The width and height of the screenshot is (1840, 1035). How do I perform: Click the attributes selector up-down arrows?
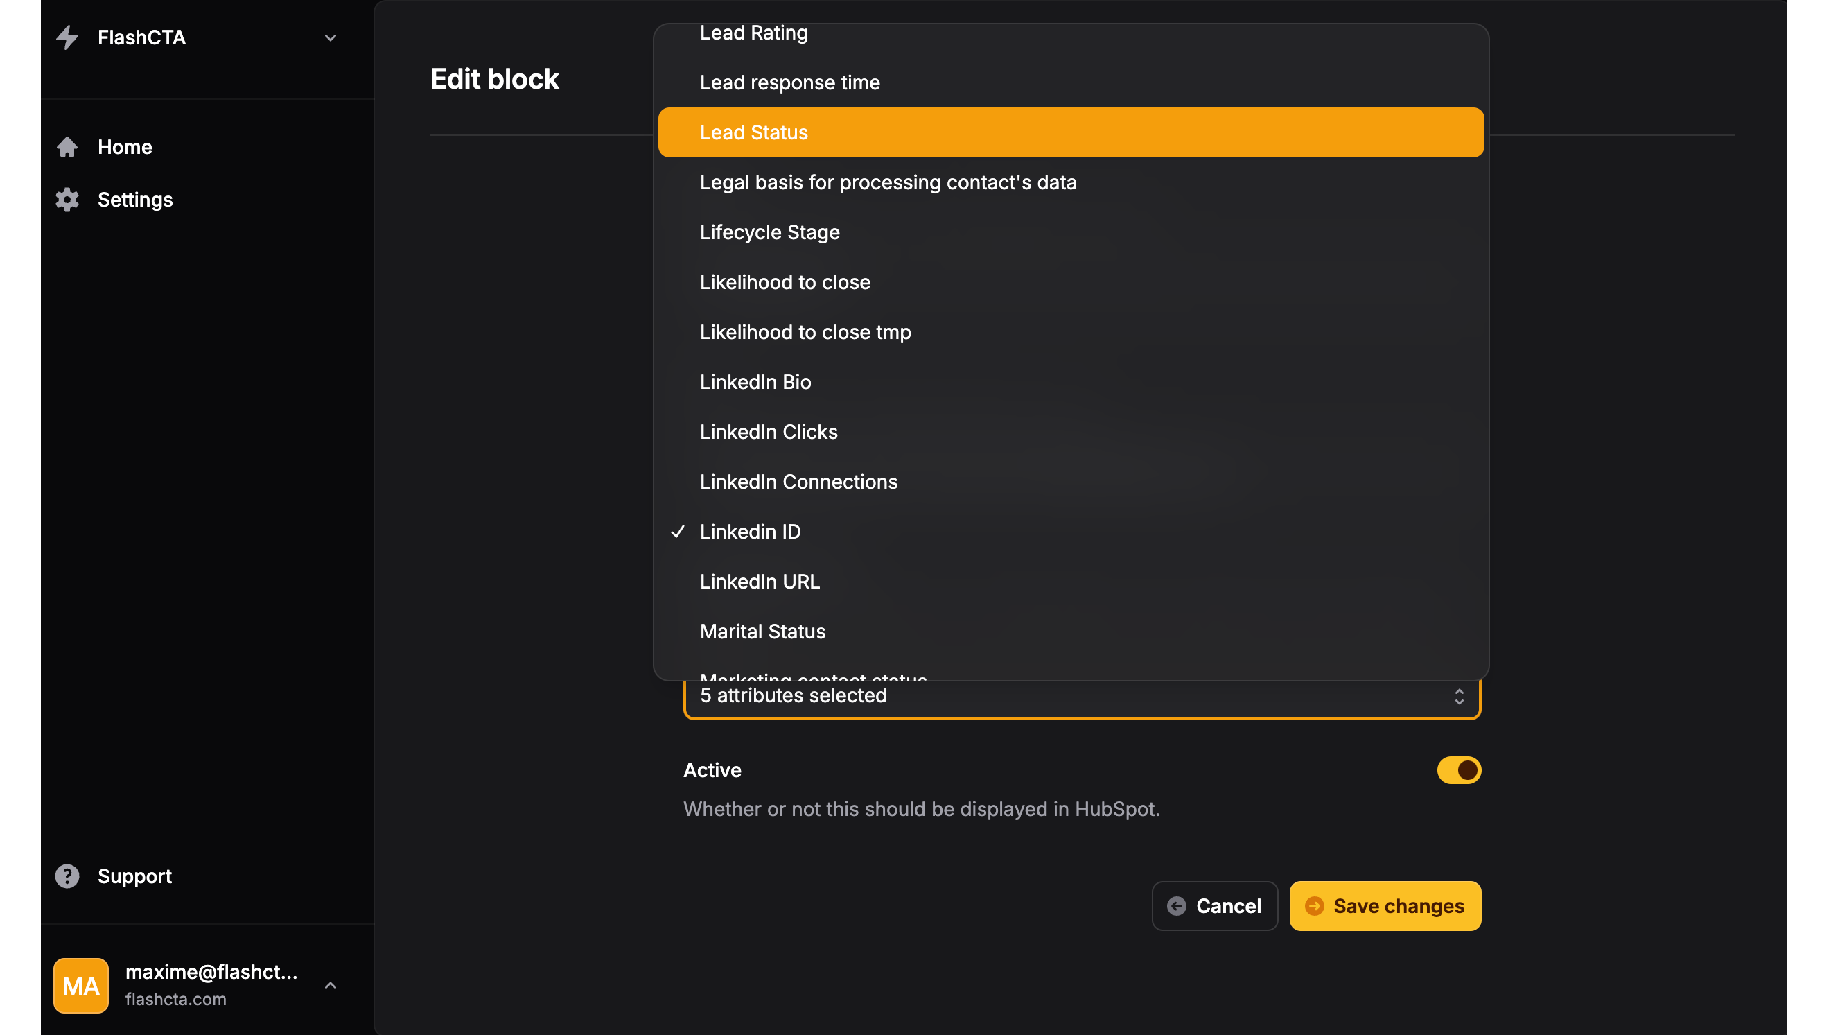[x=1459, y=697]
